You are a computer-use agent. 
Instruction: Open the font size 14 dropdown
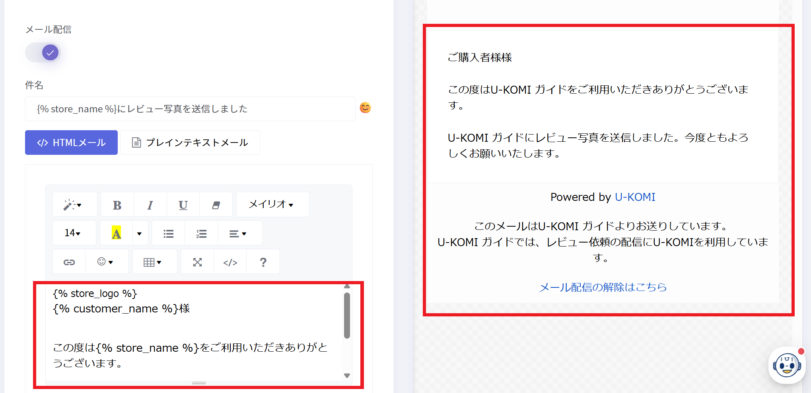pos(74,233)
